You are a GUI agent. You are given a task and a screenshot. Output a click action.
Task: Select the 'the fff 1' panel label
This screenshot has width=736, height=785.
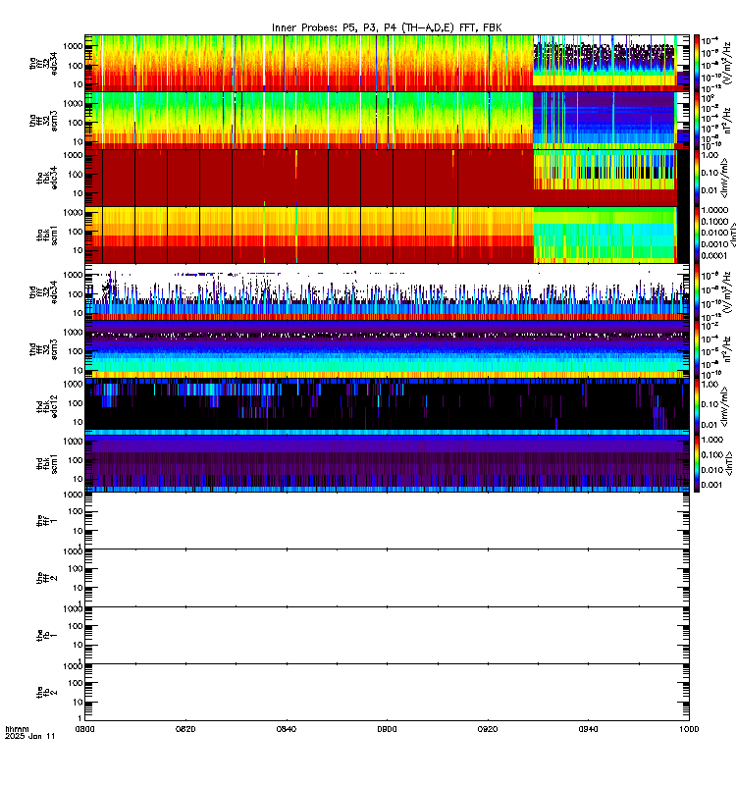click(x=47, y=521)
